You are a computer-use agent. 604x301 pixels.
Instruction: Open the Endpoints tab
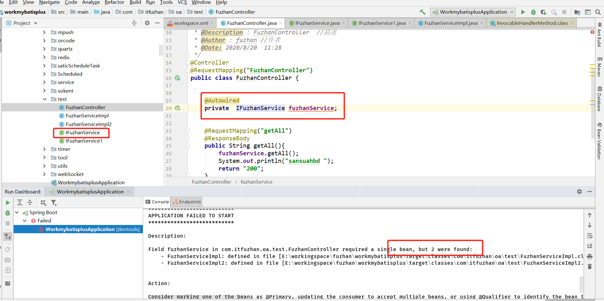coord(187,202)
